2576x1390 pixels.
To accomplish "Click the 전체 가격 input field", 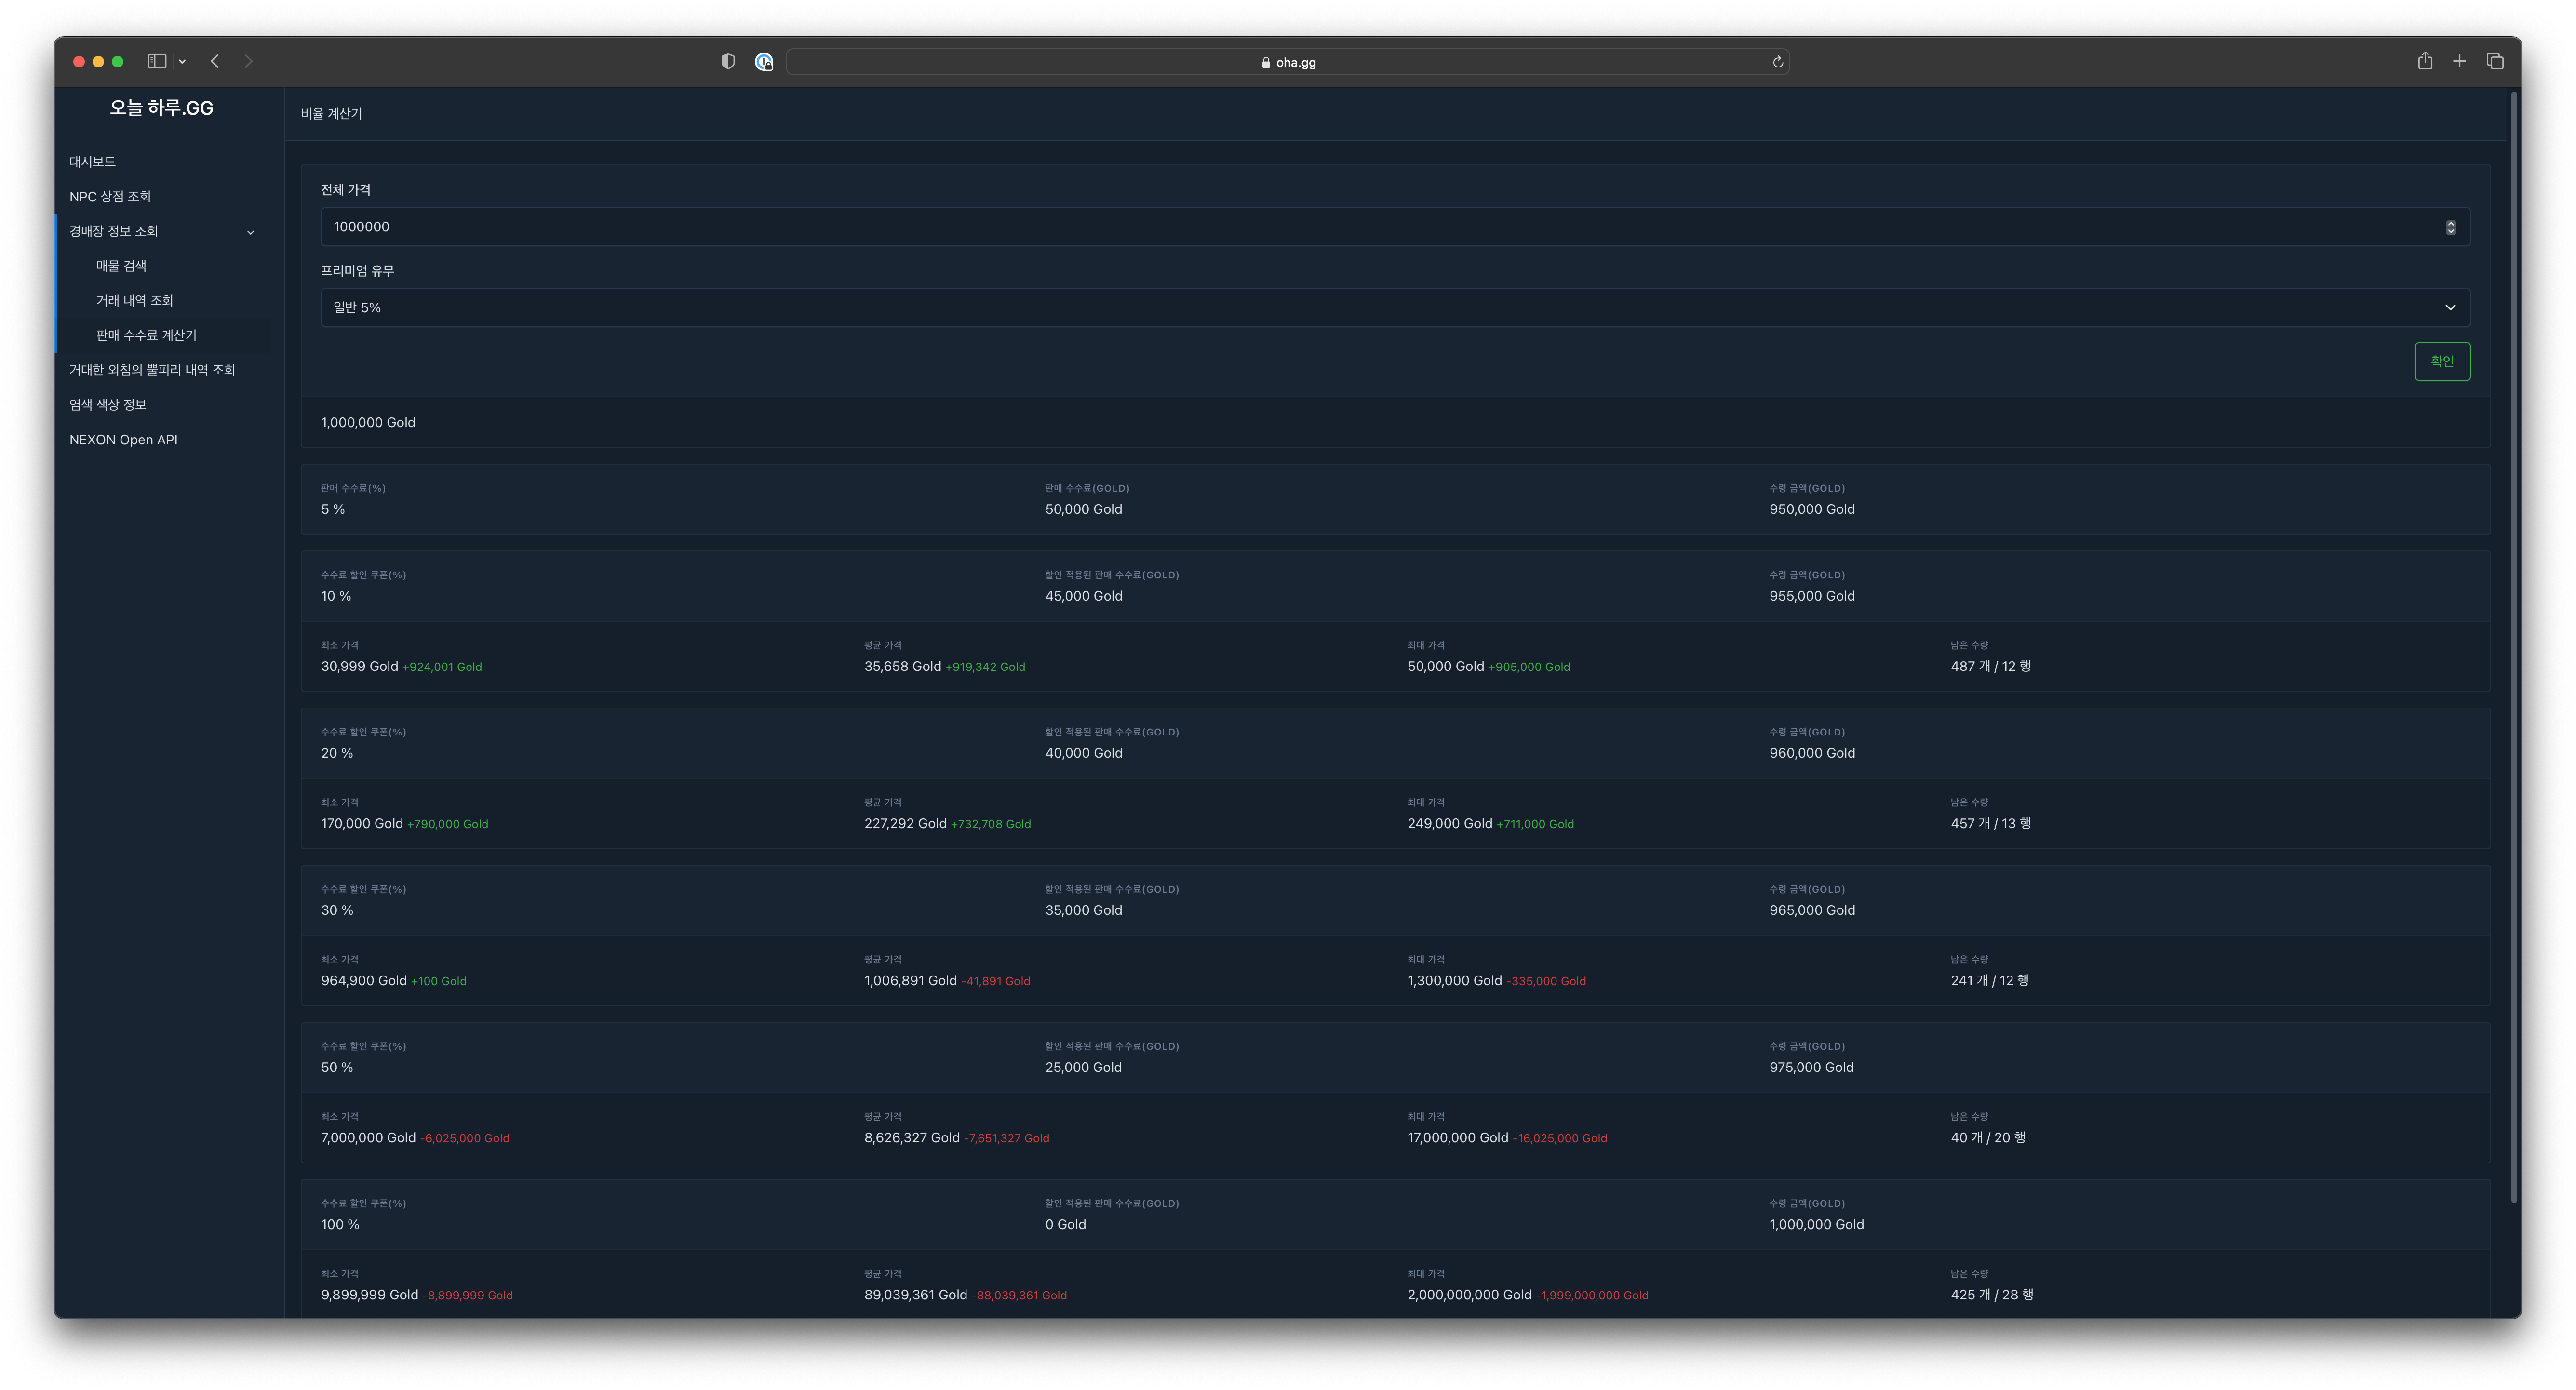I will coord(1380,227).
